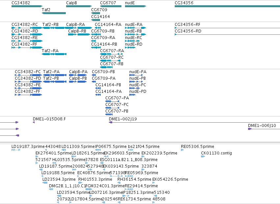Select EST RE05306.5prime
280x204 pixels.
[x=197, y=147]
